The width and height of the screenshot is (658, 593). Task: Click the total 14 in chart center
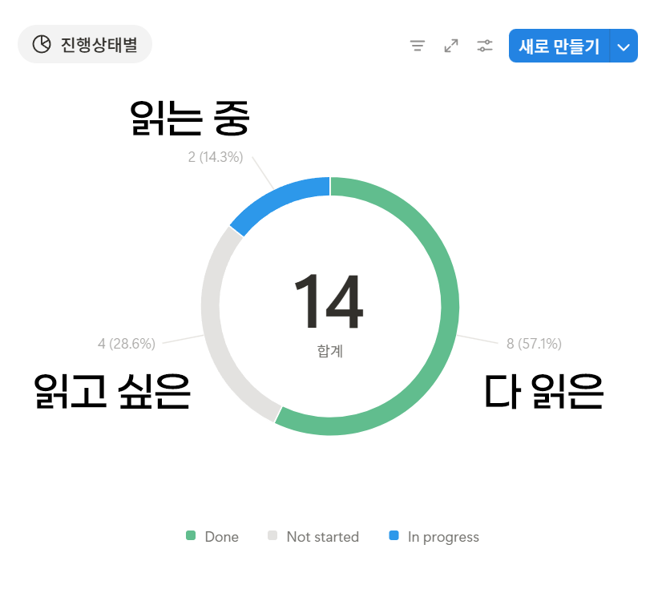[329, 301]
